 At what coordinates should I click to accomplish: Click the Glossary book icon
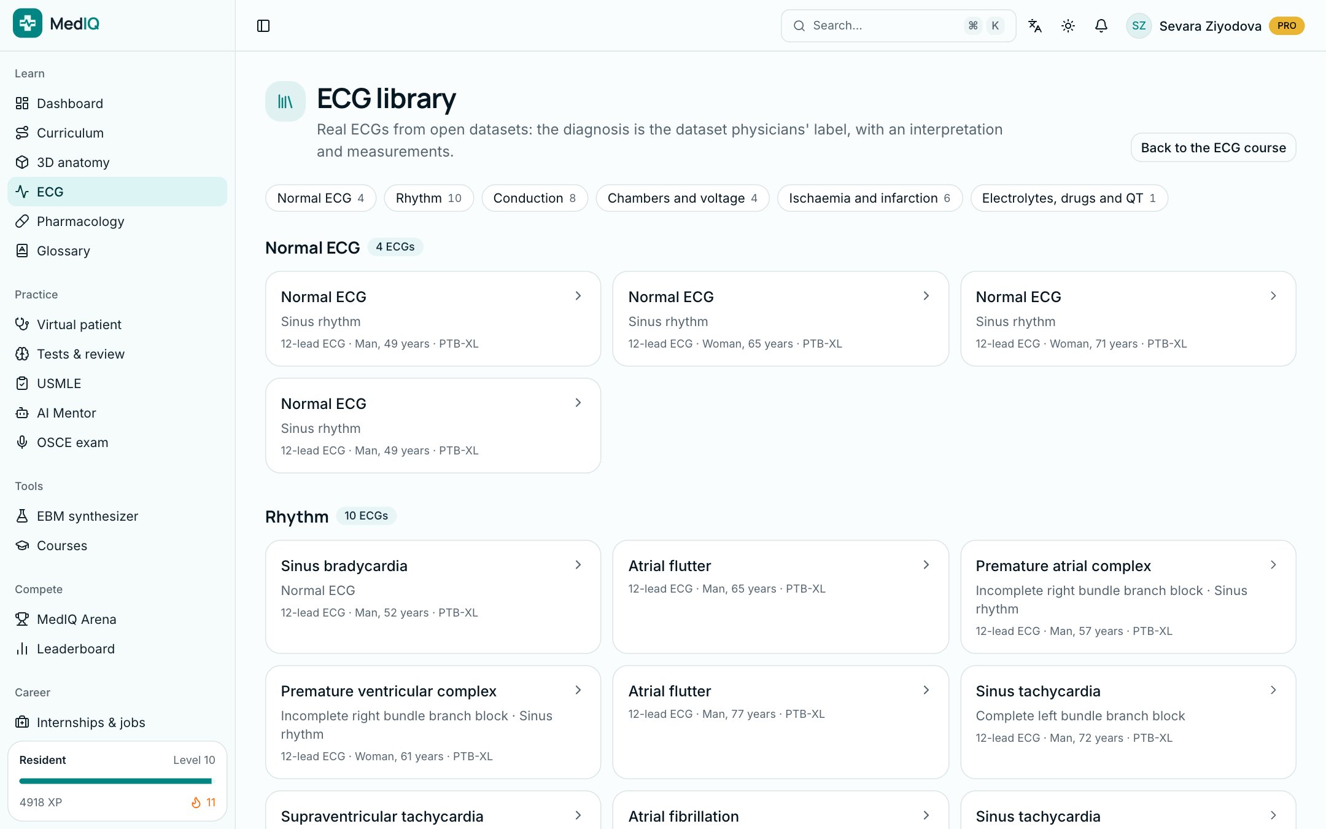(x=22, y=251)
